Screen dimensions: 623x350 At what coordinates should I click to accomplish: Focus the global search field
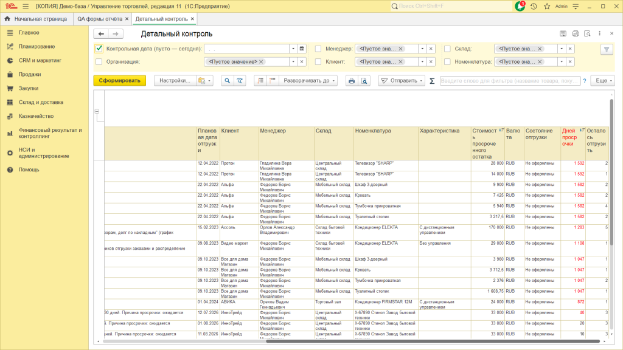click(451, 6)
